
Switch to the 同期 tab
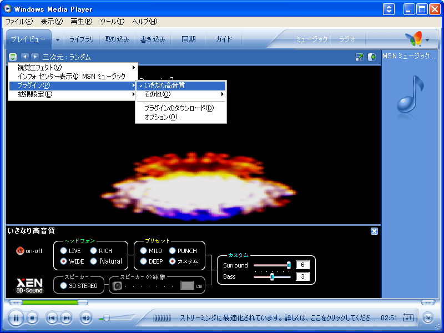coord(189,39)
